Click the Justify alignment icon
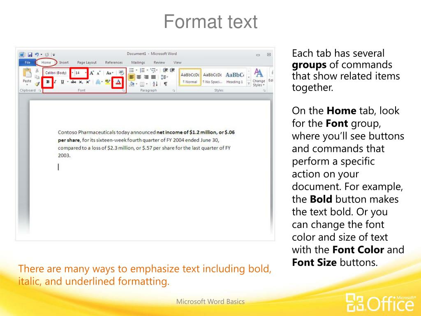The width and height of the screenshot is (421, 316). pyautogui.click(x=153, y=77)
